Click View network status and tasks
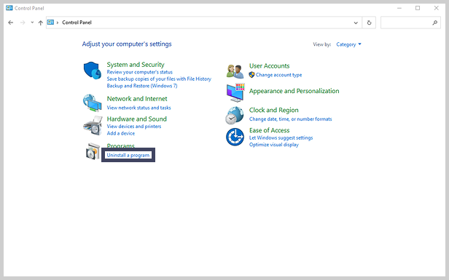The width and height of the screenshot is (449, 280). point(139,108)
